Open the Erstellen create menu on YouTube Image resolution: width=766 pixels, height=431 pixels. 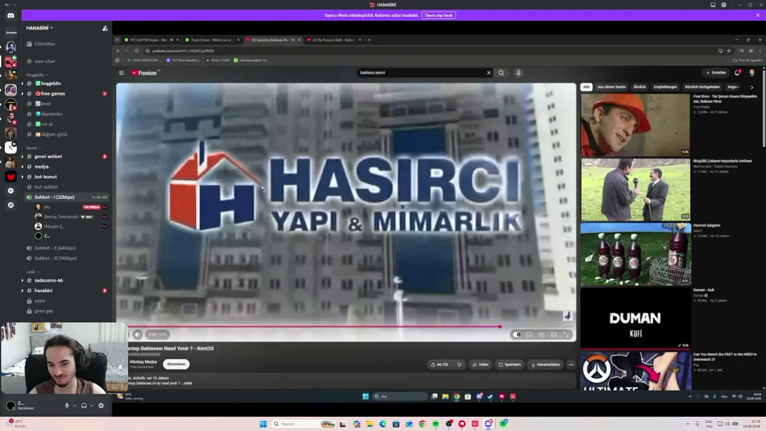pos(716,73)
